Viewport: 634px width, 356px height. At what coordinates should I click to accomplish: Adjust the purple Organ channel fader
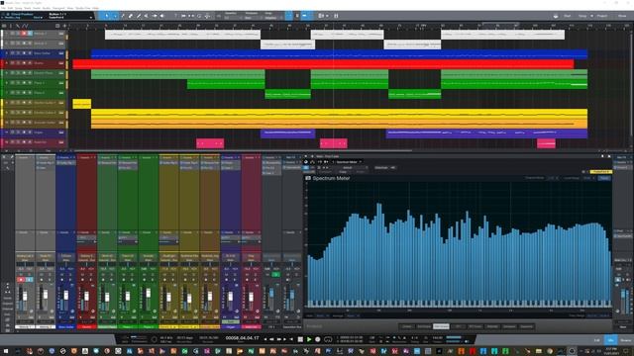point(231,297)
